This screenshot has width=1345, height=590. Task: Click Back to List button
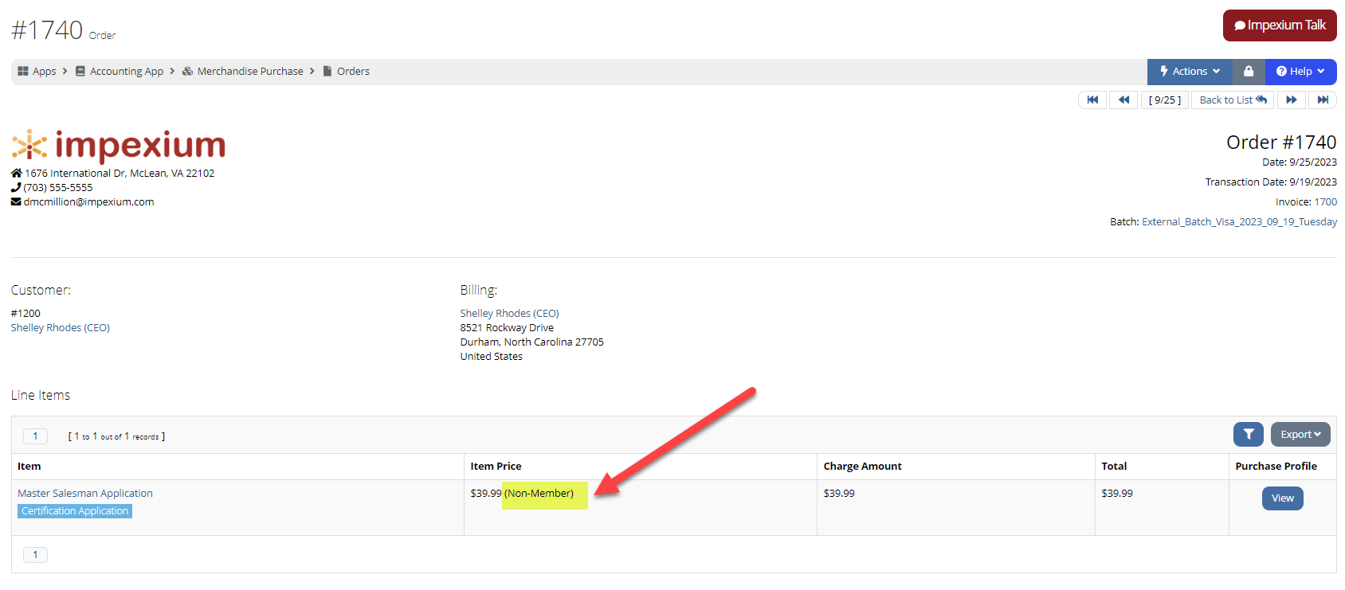tap(1233, 100)
